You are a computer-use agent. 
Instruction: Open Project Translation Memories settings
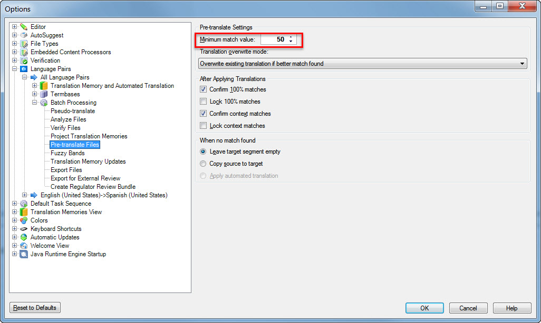click(x=89, y=136)
